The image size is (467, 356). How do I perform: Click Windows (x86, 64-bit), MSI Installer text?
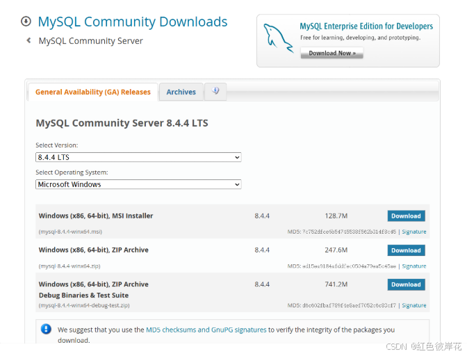(x=96, y=216)
